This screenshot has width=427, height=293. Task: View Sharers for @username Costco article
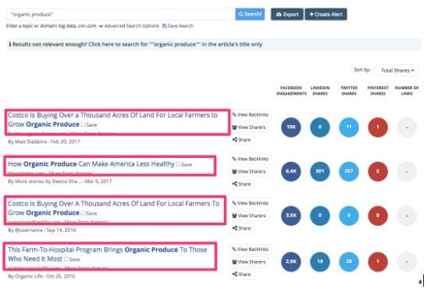point(249,216)
